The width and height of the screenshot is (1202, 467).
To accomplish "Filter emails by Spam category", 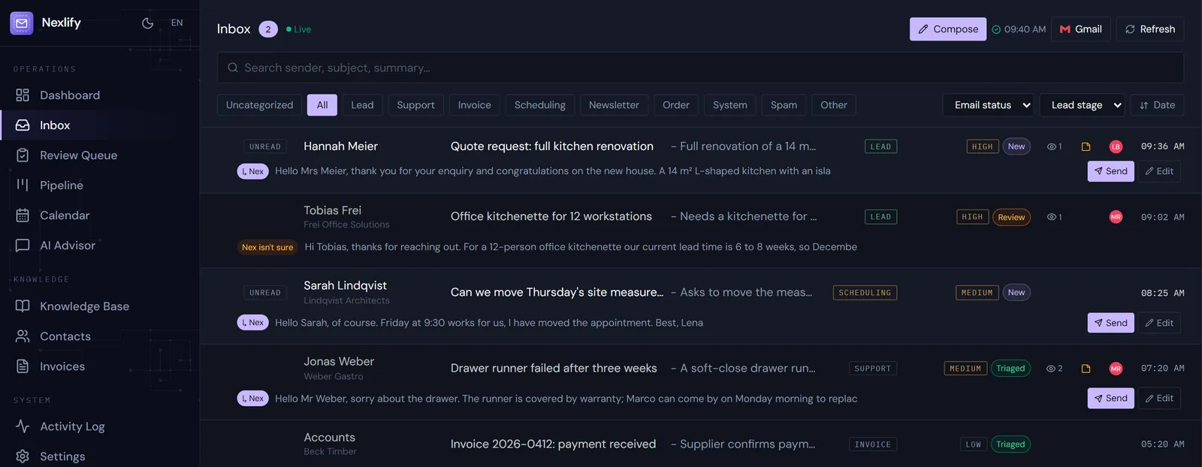I will (784, 105).
